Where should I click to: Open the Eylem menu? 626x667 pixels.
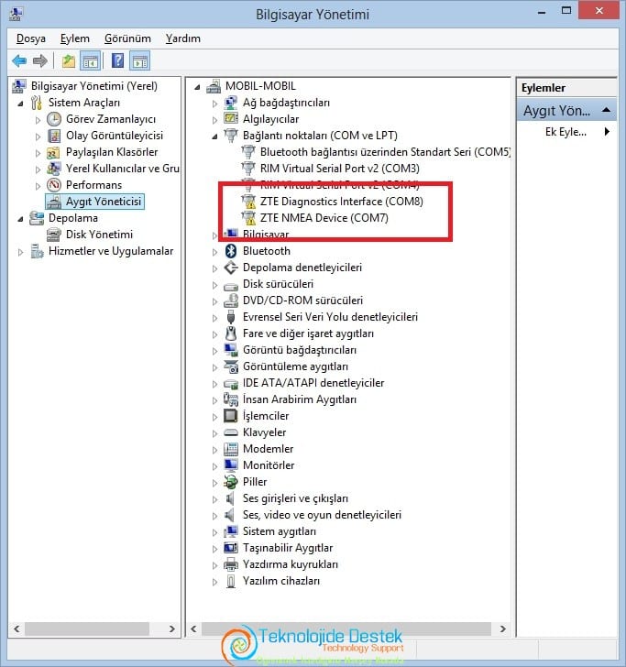tap(75, 38)
